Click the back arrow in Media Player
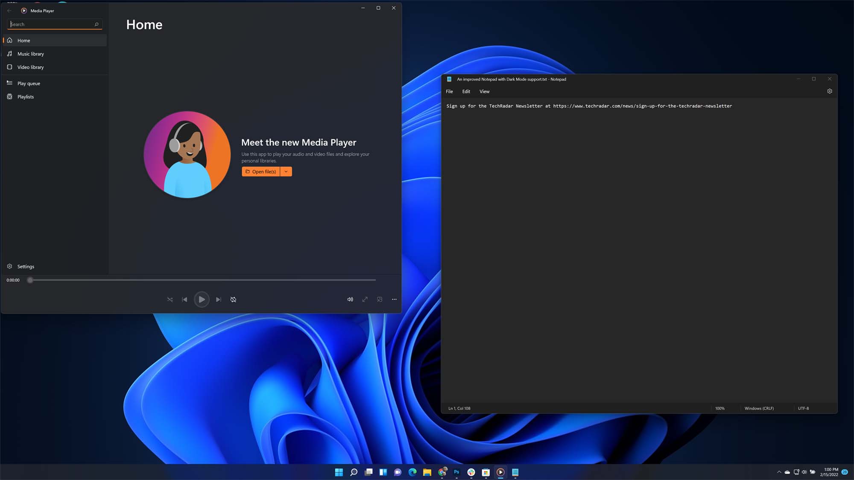This screenshot has width=854, height=480. point(9,11)
